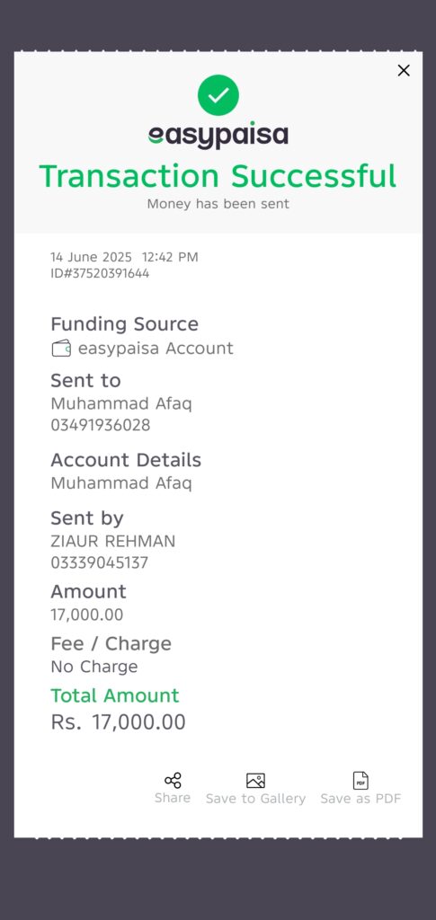Click the transaction ID number
The height and width of the screenshot is (920, 436).
tap(100, 273)
